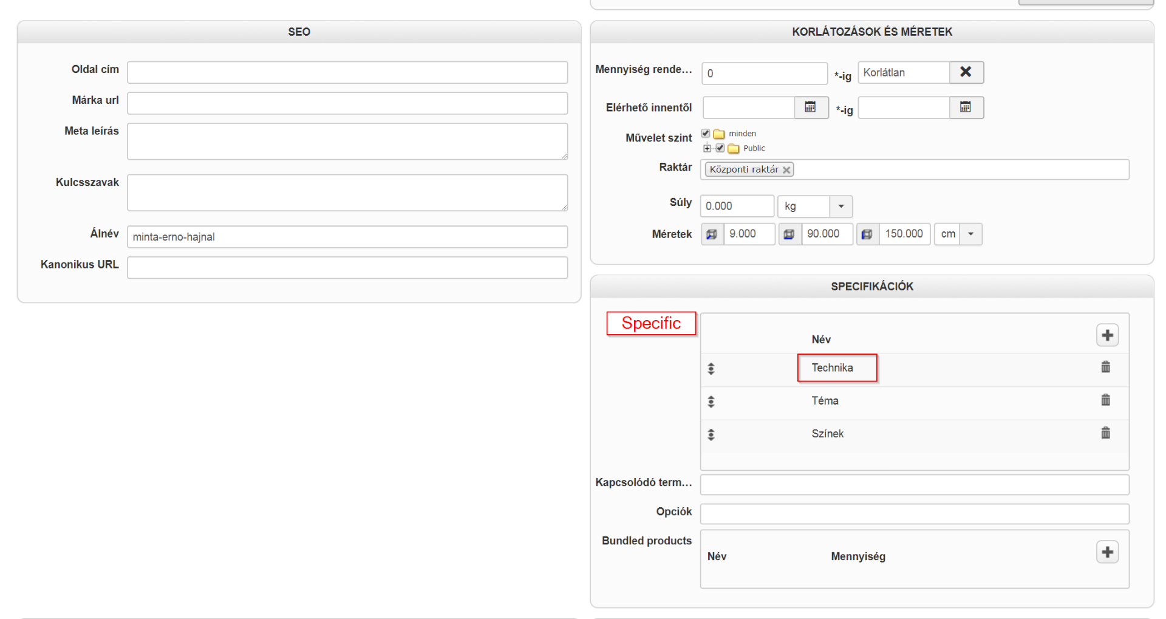
Task: Click the Név column header in specifications
Action: [x=821, y=340]
